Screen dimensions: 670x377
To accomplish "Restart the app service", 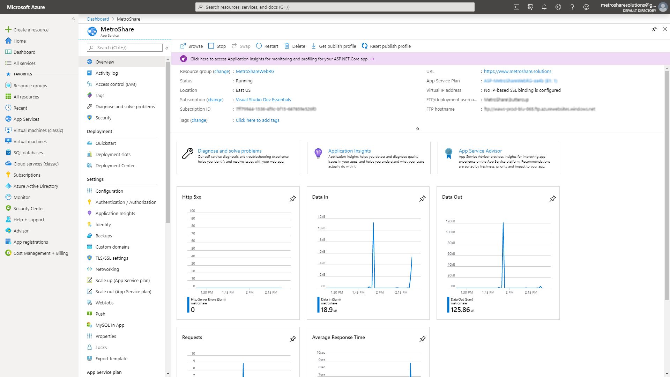I will (267, 46).
